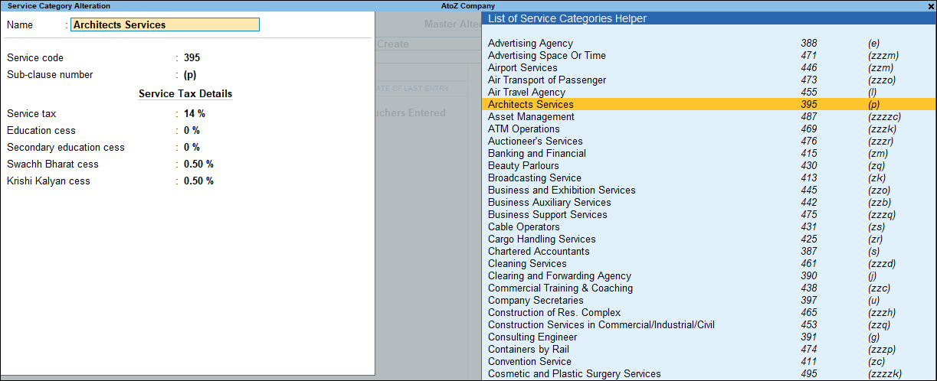The image size is (937, 381).
Task: Click sub-clause (zzzzc) for Asset Management
Action: click(x=884, y=116)
